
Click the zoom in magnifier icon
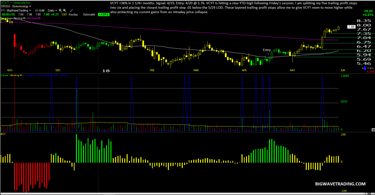point(60,11)
